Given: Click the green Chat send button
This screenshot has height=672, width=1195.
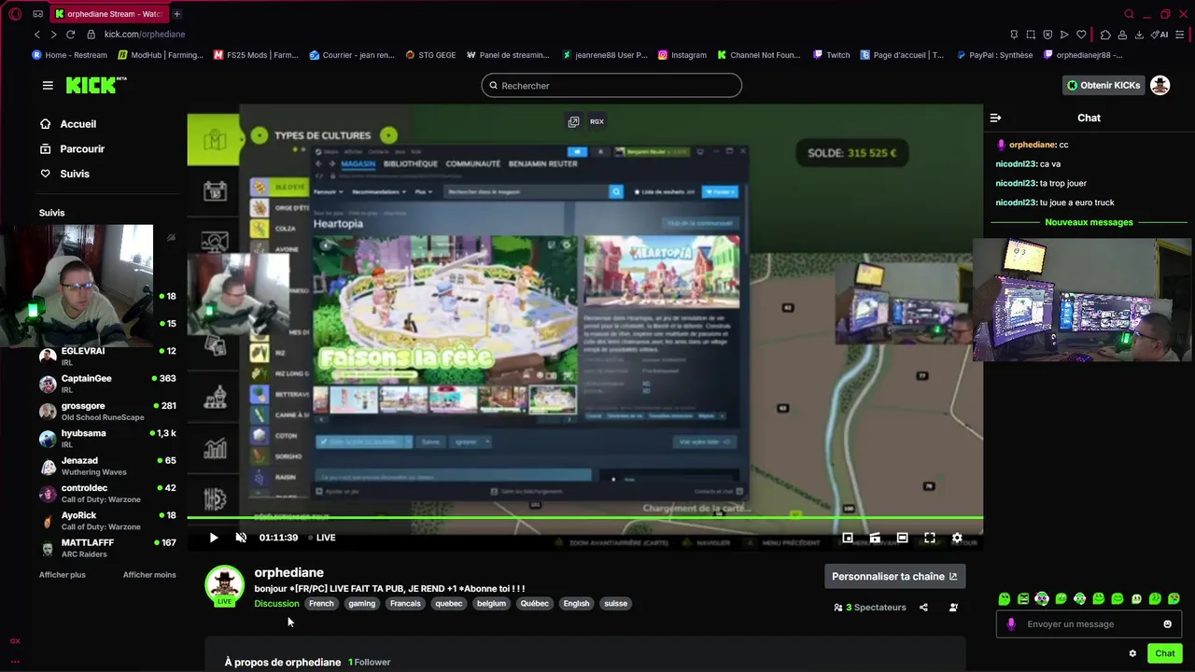Looking at the screenshot, I should pos(1164,653).
